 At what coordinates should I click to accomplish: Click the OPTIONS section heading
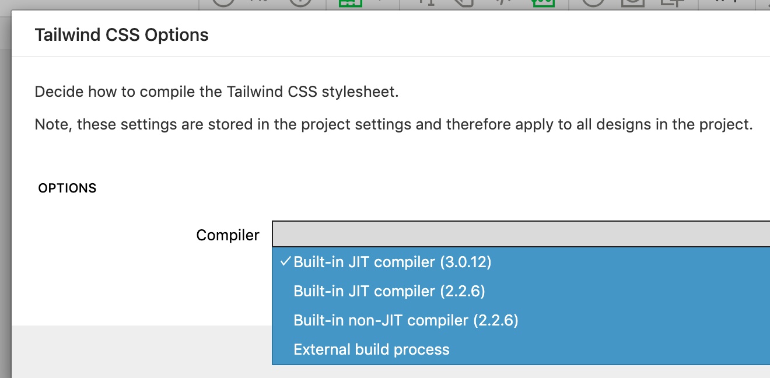67,188
